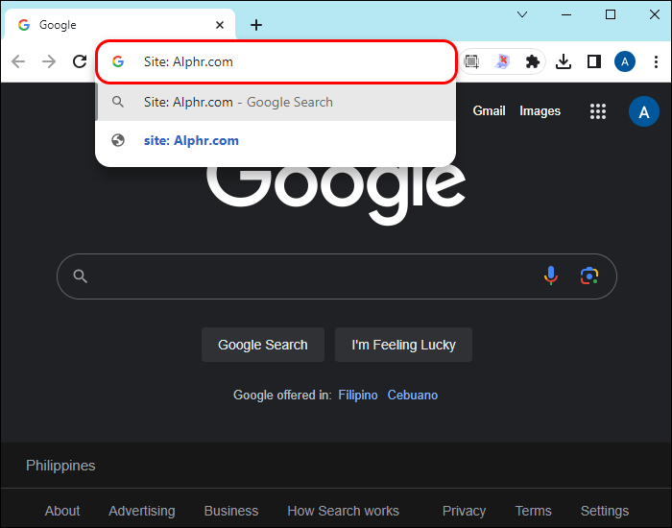Image resolution: width=672 pixels, height=528 pixels.
Task: Start voice search with microphone icon
Action: [551, 276]
